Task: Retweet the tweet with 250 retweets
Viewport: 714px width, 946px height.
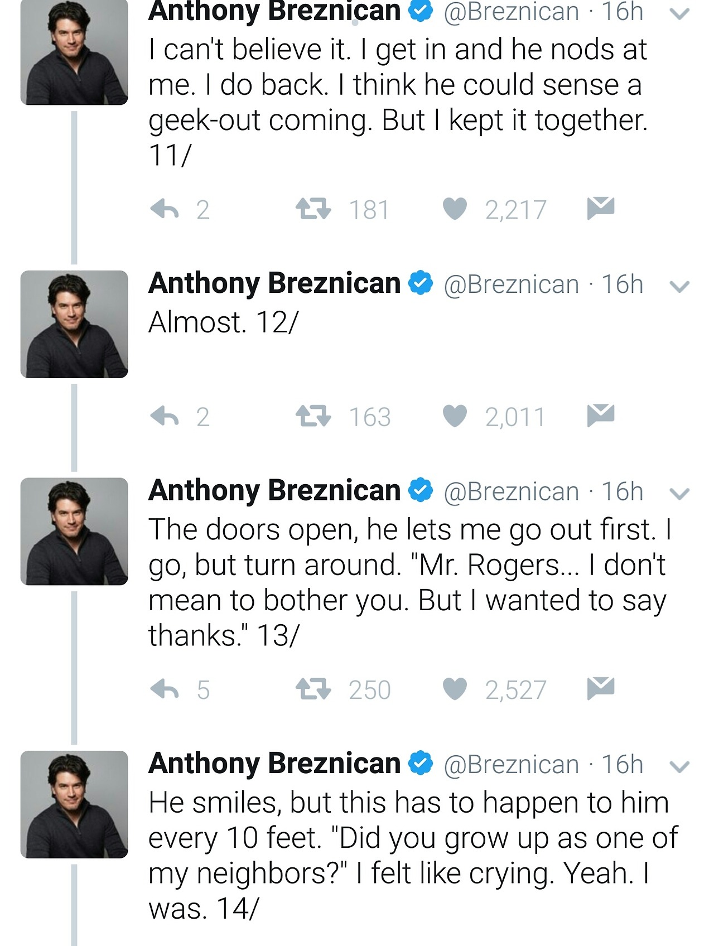Action: pyautogui.click(x=313, y=690)
